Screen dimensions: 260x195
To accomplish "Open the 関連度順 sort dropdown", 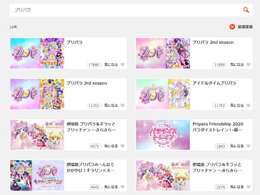I will 241,27.
